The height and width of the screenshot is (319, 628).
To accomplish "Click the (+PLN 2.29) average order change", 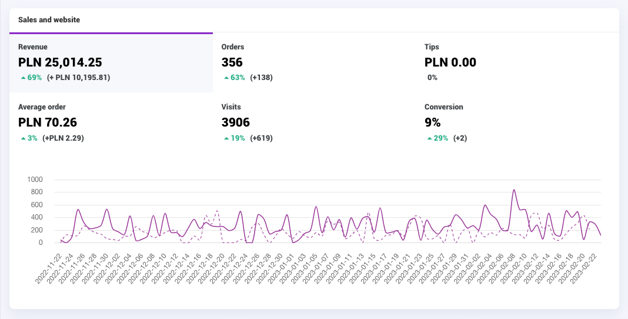I will [64, 138].
